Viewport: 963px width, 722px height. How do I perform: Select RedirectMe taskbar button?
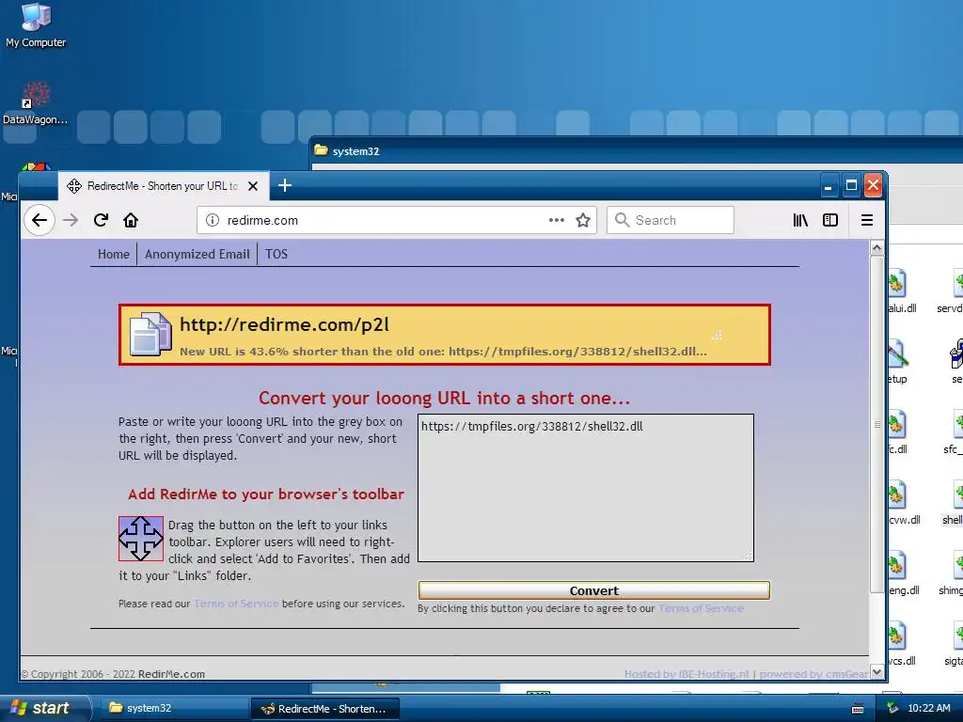coord(324,709)
